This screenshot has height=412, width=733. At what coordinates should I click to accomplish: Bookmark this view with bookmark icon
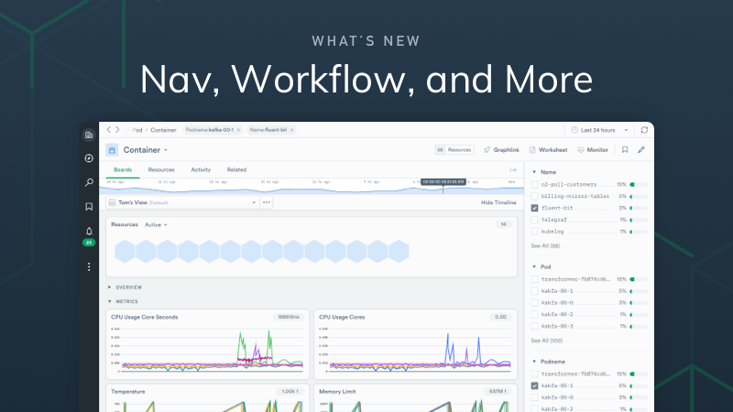coord(625,150)
